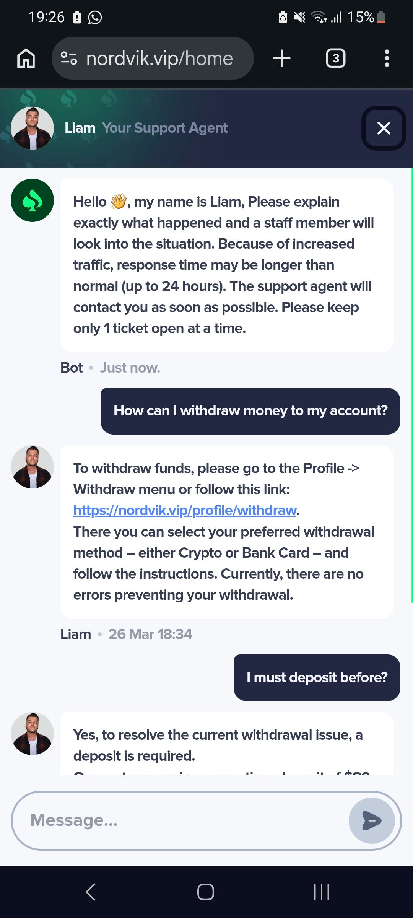Open the tab switcher showing 3 tabs
The width and height of the screenshot is (413, 918).
[x=335, y=59]
